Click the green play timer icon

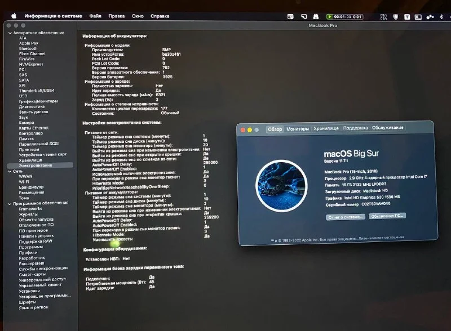coord(330,17)
